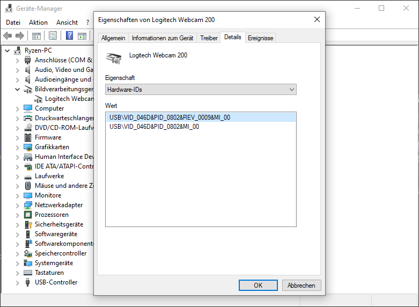Switch to the Treiber tab
The width and height of the screenshot is (419, 307).
[x=209, y=38]
